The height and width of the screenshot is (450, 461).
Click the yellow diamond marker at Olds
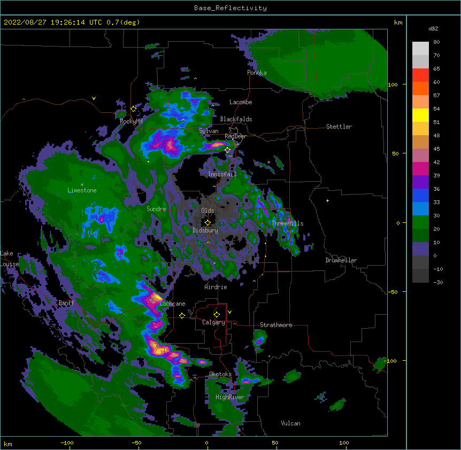208,222
